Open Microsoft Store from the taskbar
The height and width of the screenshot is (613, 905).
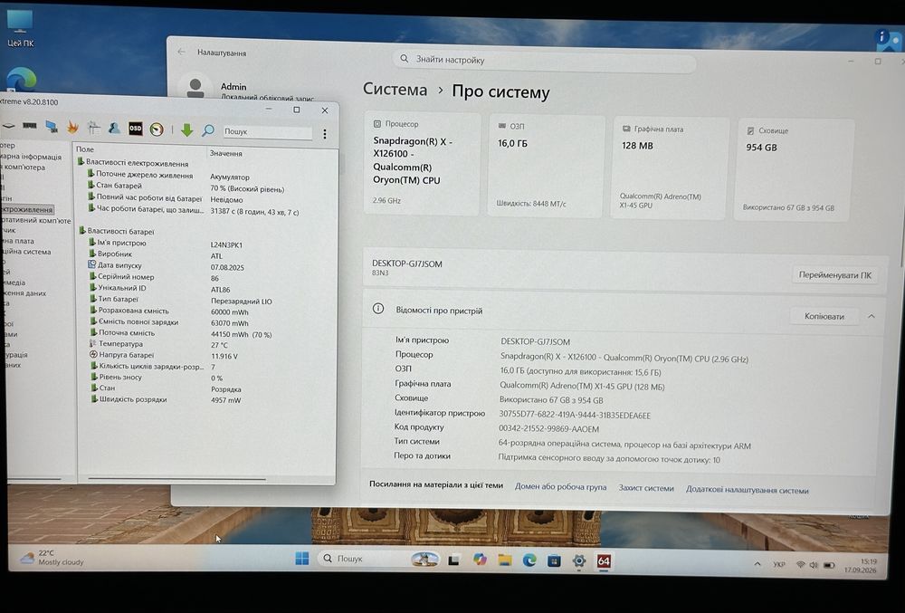(554, 560)
